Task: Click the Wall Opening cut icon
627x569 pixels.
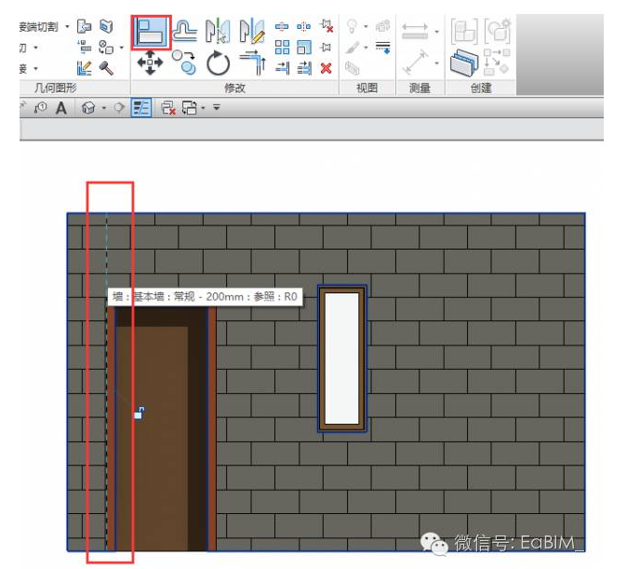Action: coord(106,26)
